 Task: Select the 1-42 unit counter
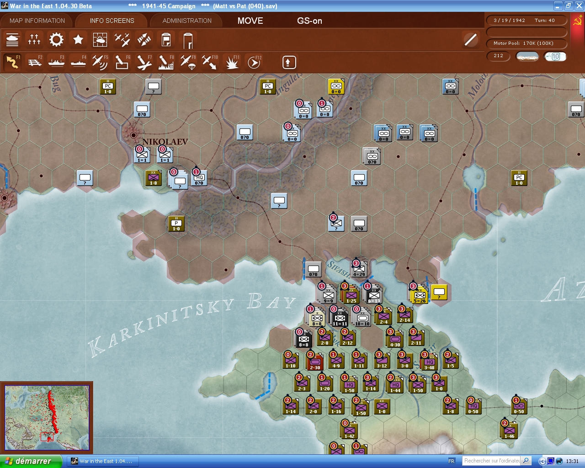(x=350, y=430)
